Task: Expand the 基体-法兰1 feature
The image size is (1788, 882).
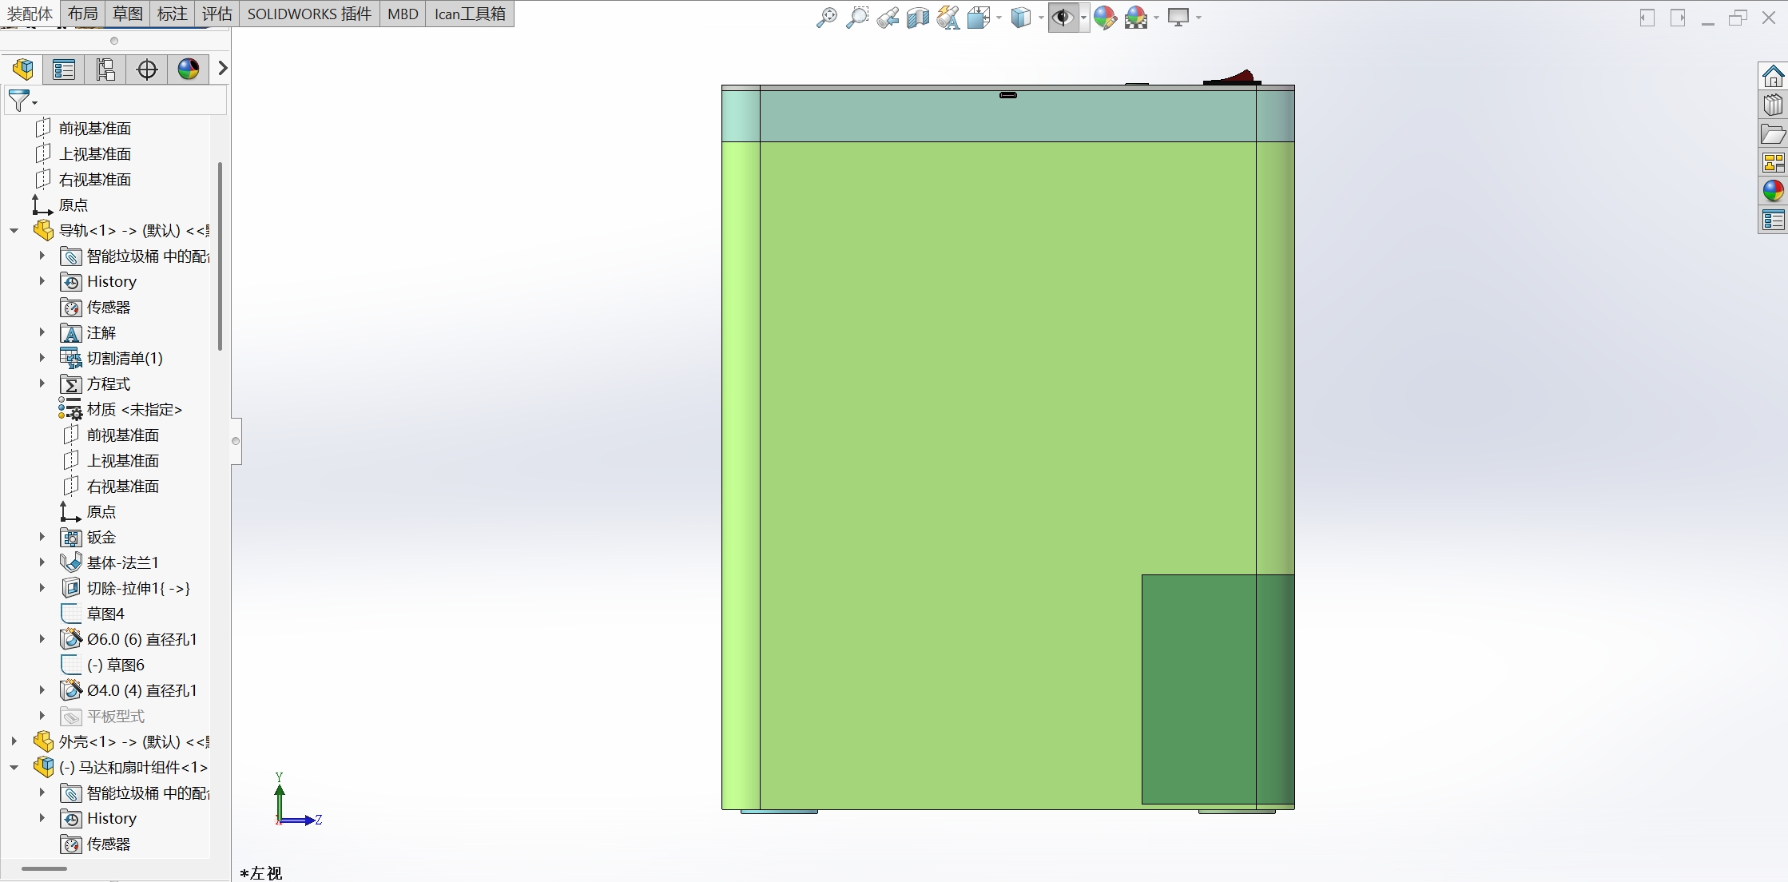Action: 42,562
